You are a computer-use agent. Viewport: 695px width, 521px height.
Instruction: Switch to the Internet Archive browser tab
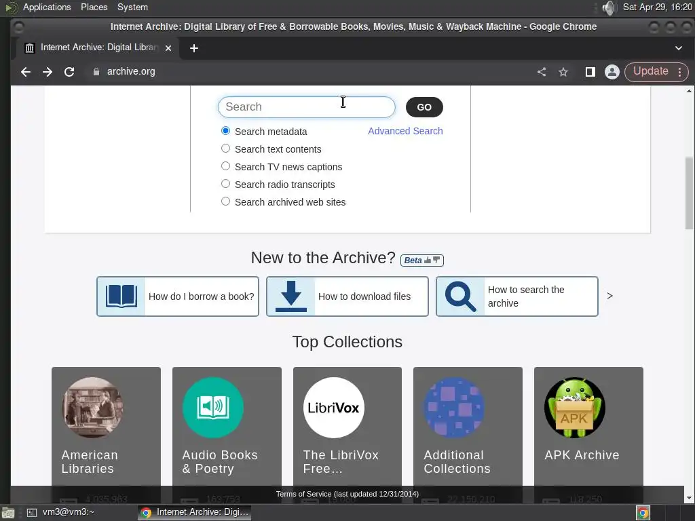click(98, 48)
